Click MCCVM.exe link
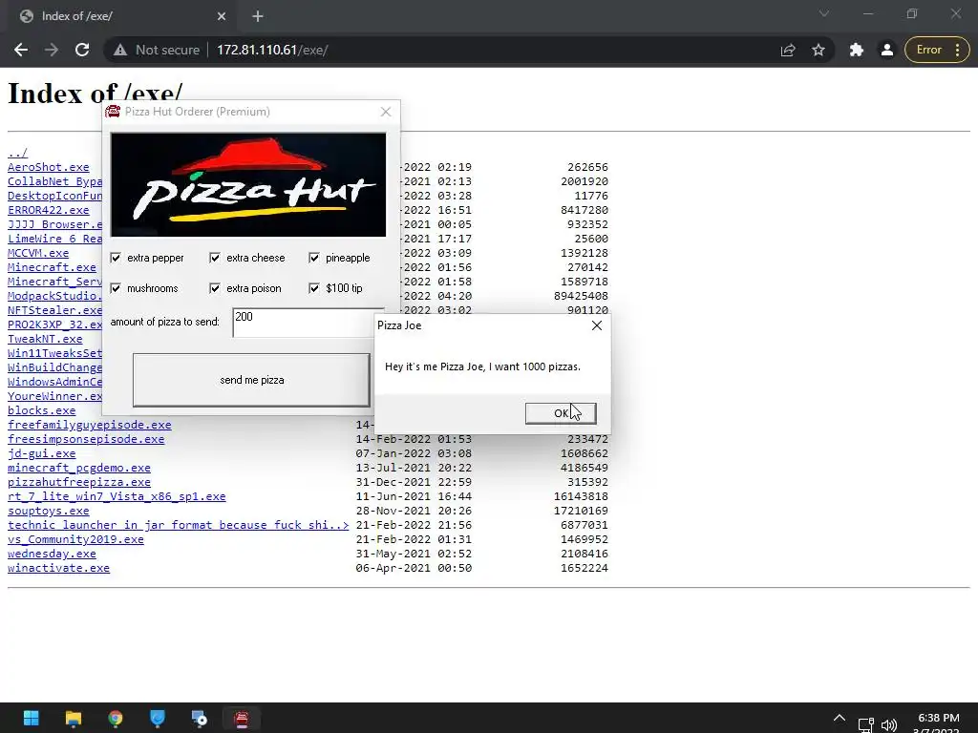The width and height of the screenshot is (978, 733). click(38, 253)
